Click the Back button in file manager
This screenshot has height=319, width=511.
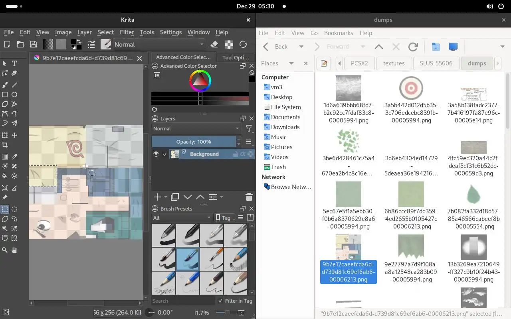coord(276,47)
